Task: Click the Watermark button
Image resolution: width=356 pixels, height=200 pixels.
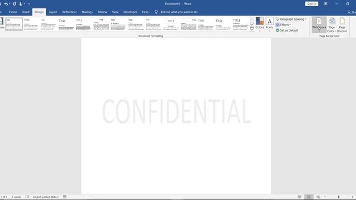Action: click(319, 24)
